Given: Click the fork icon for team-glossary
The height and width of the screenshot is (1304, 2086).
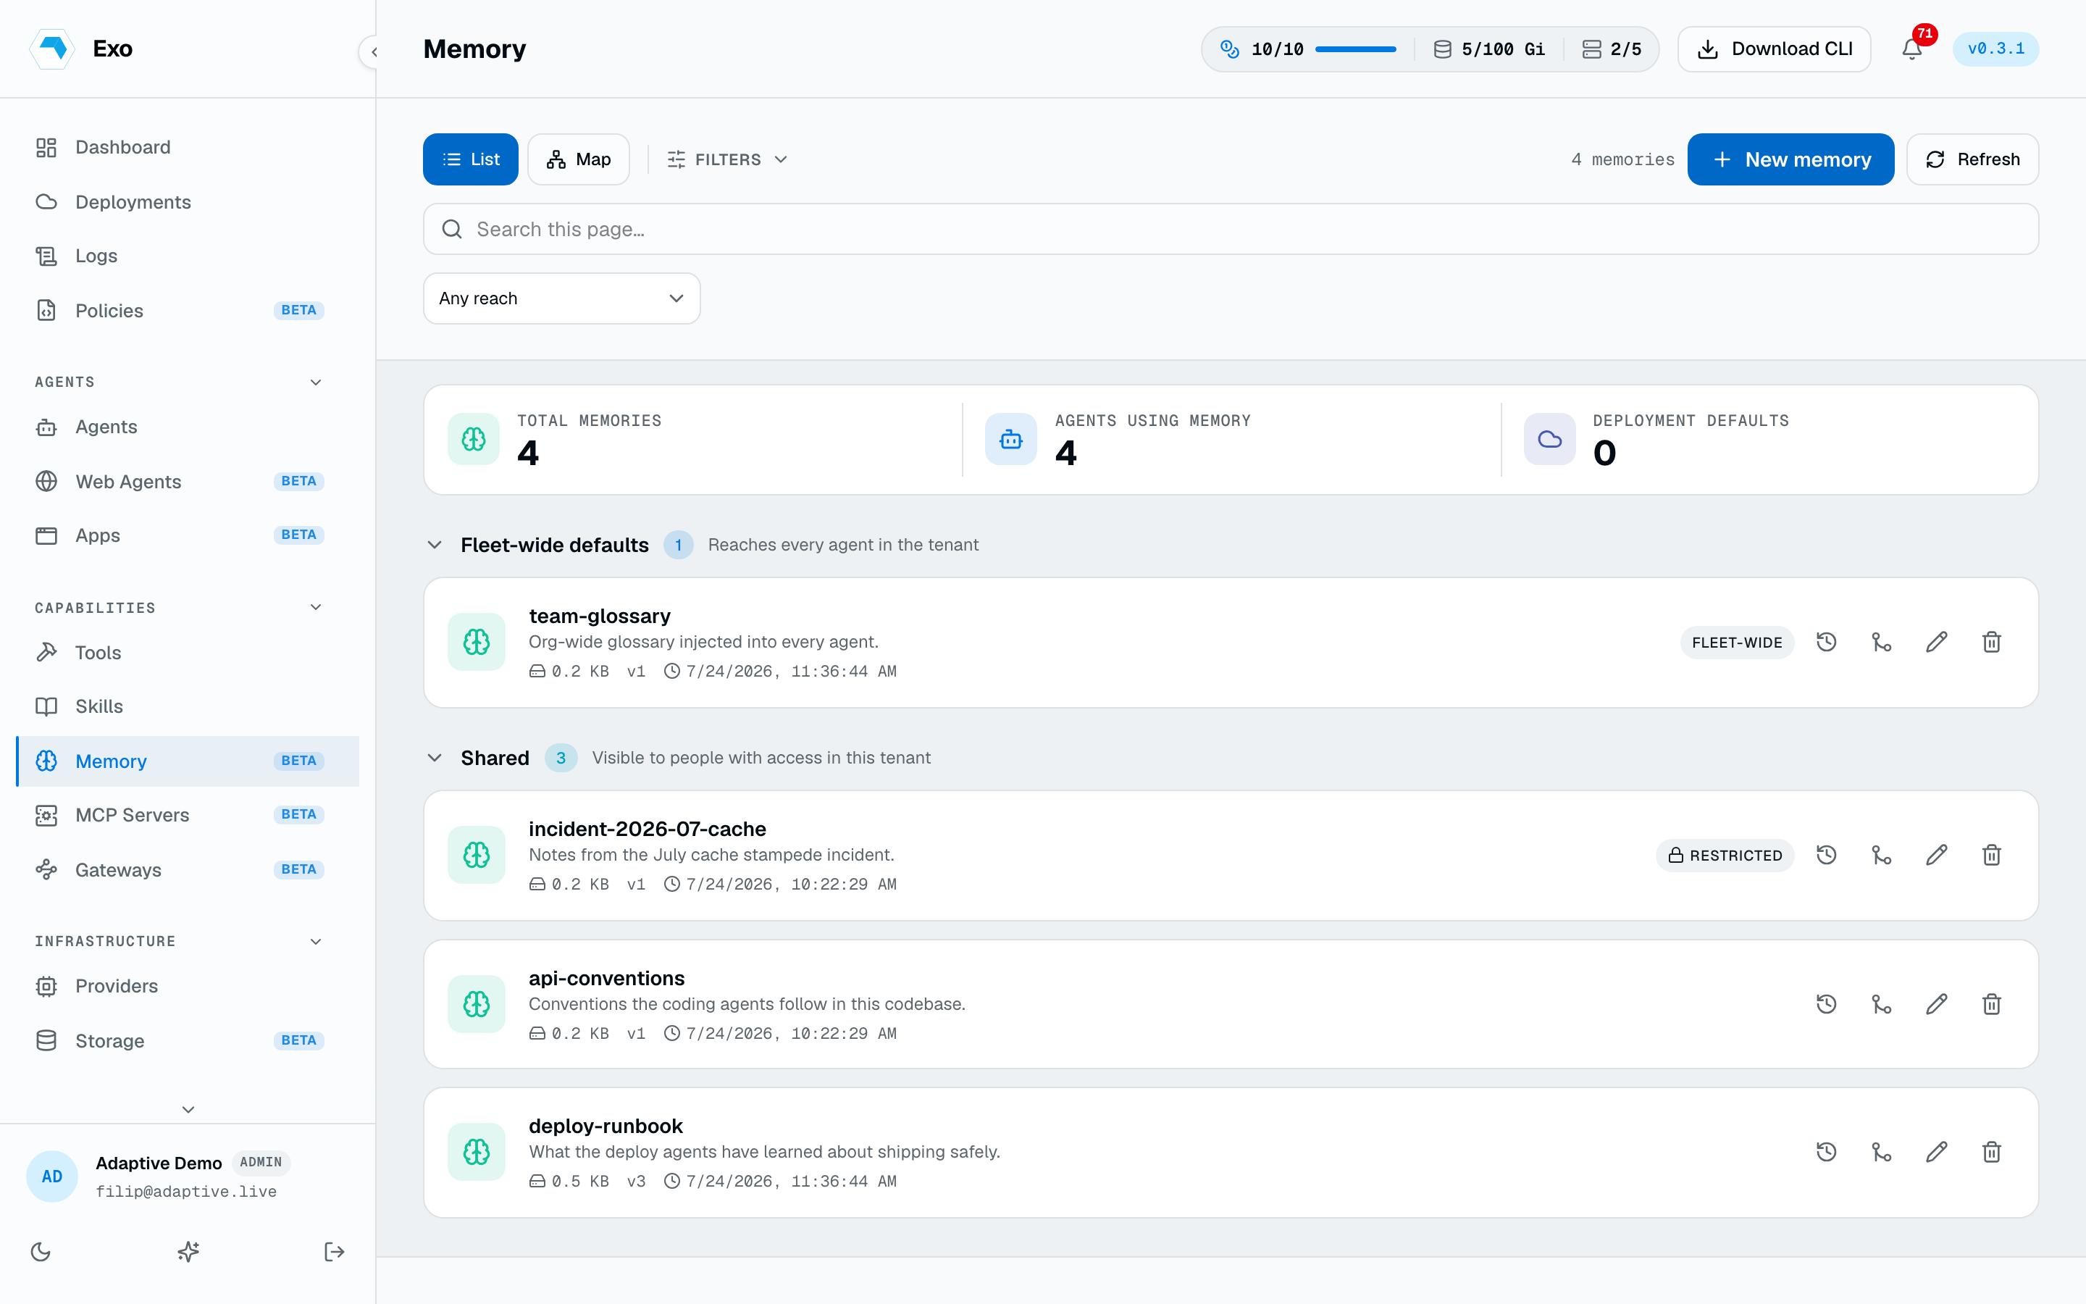Looking at the screenshot, I should 1881,642.
